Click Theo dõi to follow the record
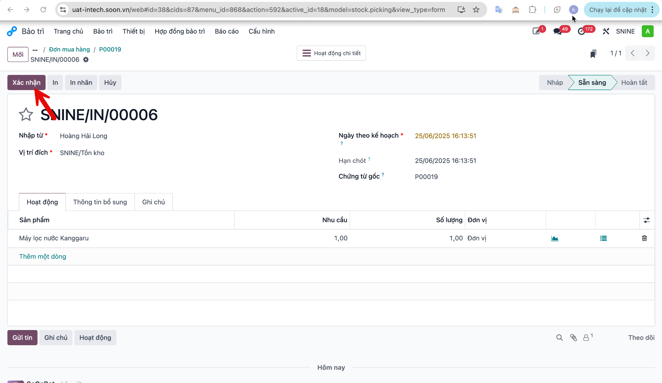Image resolution: width=662 pixels, height=383 pixels. tap(641, 338)
